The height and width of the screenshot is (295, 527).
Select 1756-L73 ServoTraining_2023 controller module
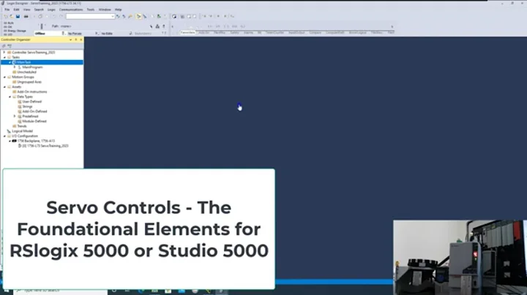click(45, 146)
